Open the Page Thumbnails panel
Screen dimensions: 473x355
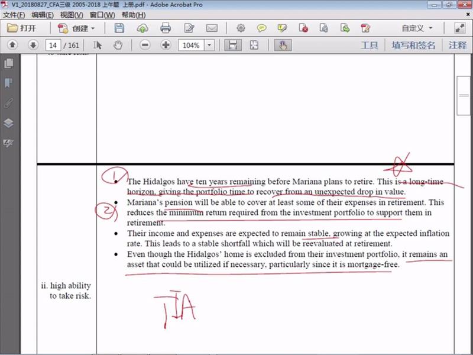8,63
